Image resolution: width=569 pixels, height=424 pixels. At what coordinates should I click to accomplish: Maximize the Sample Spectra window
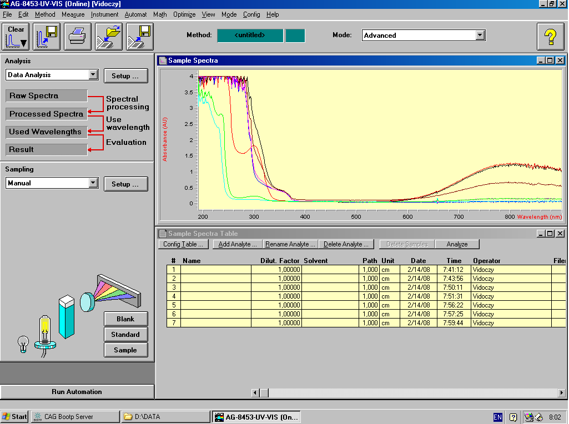click(550, 60)
